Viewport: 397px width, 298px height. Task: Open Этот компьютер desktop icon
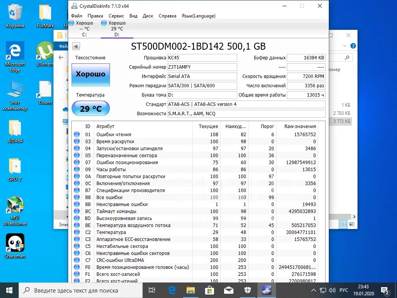click(x=15, y=96)
